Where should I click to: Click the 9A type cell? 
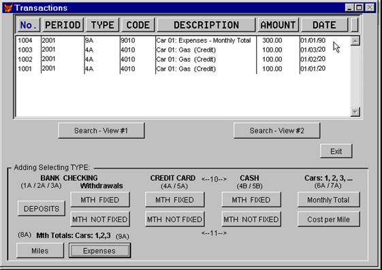tap(89, 40)
